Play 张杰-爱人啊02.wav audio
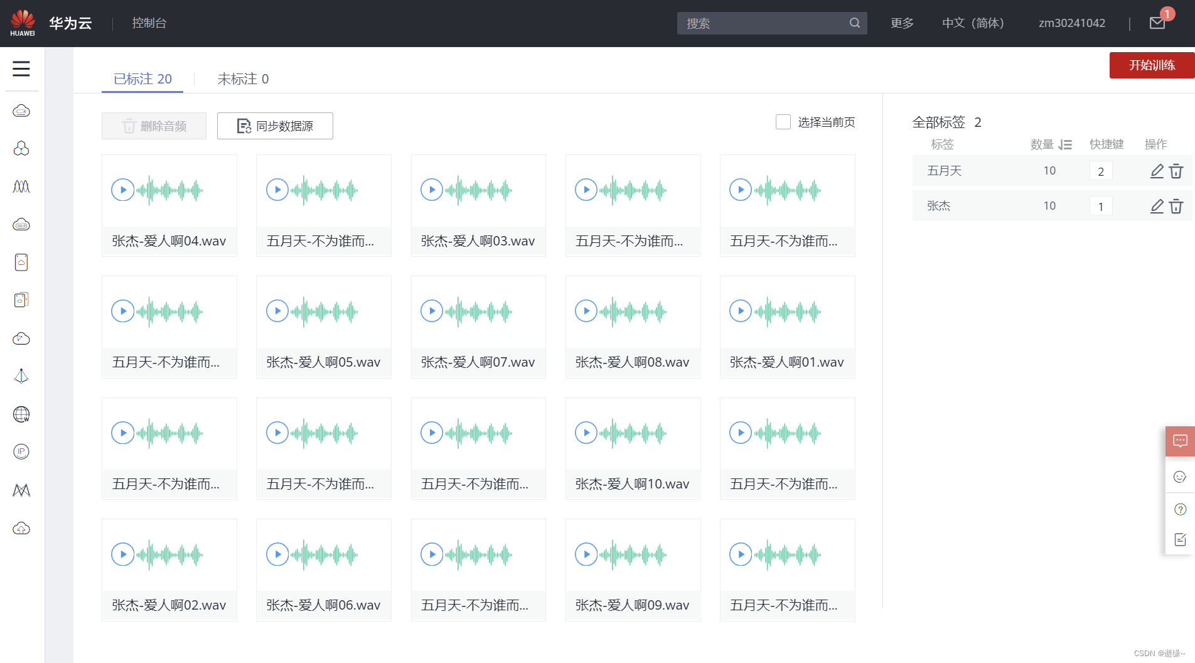Screen dimensions: 1195x663 [123, 554]
